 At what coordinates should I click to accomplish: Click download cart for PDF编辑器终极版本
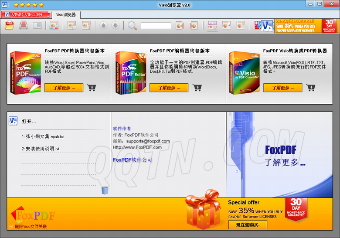pos(197,87)
